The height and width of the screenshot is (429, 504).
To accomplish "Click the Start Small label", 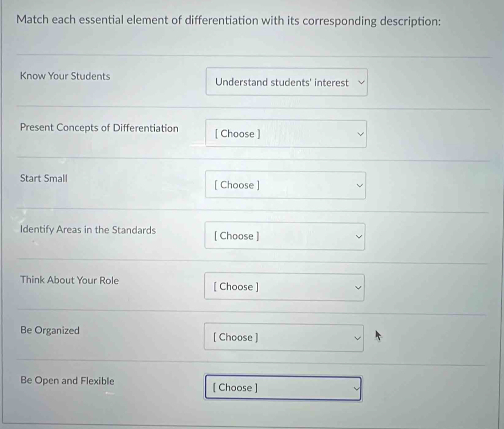I will pyautogui.click(x=43, y=178).
